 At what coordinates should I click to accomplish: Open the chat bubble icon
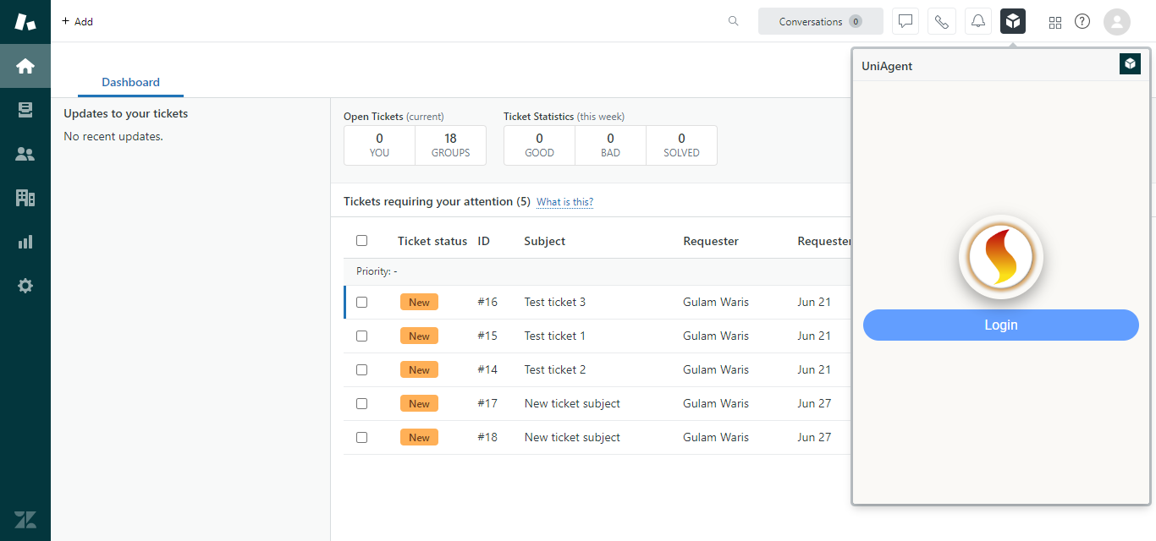pos(906,21)
